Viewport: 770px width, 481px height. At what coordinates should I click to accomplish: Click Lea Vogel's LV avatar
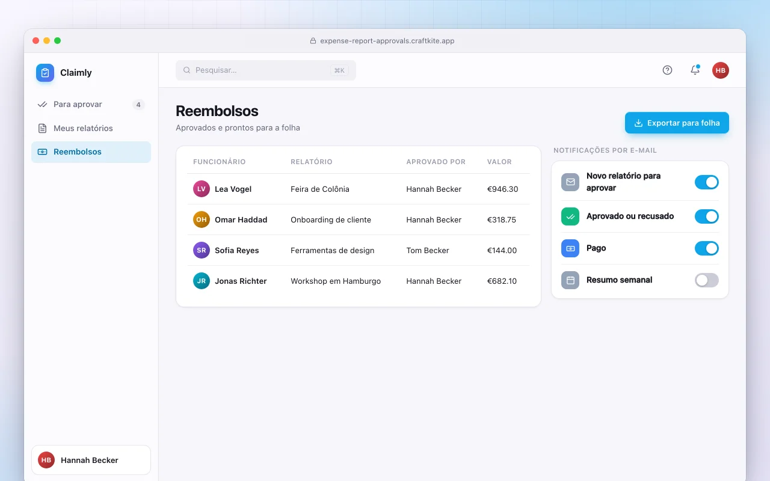coord(202,189)
